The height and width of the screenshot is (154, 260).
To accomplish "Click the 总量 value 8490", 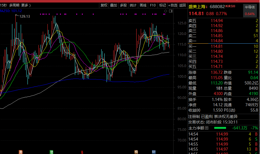I will tap(253, 88).
